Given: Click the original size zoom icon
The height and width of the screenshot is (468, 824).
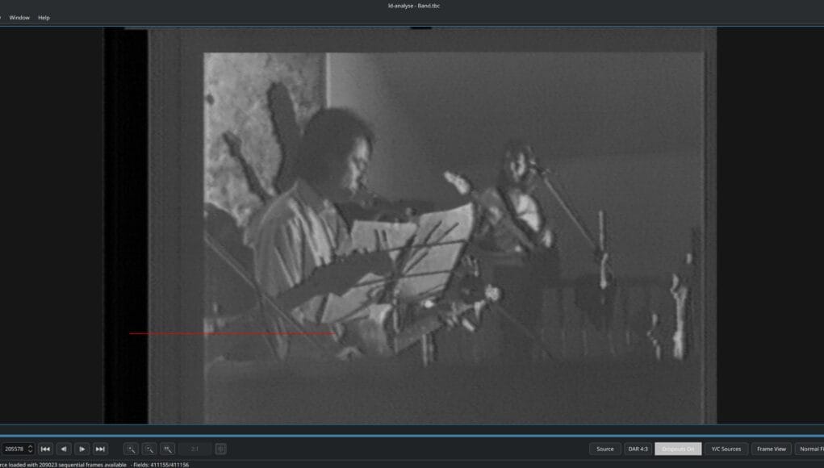Looking at the screenshot, I should click(168, 449).
